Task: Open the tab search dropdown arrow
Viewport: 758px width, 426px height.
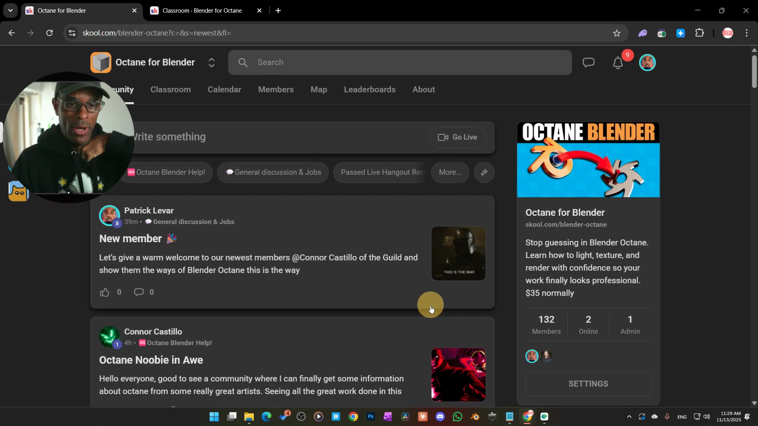Action: 10,11
